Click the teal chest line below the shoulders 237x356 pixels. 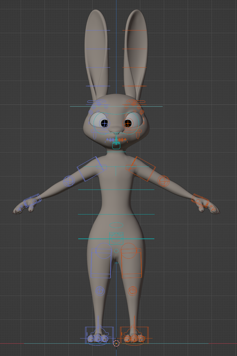coord(116,190)
